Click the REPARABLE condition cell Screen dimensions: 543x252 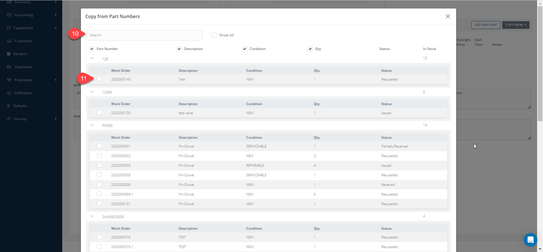pyautogui.click(x=255, y=166)
